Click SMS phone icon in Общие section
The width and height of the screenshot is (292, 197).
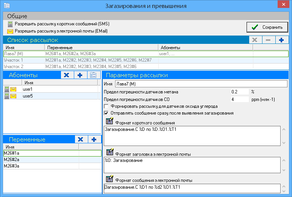click(10, 24)
